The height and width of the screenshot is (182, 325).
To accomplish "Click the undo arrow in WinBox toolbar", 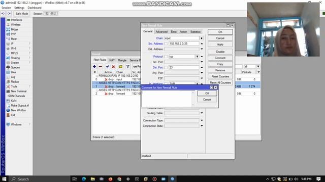I will pos(3,14).
